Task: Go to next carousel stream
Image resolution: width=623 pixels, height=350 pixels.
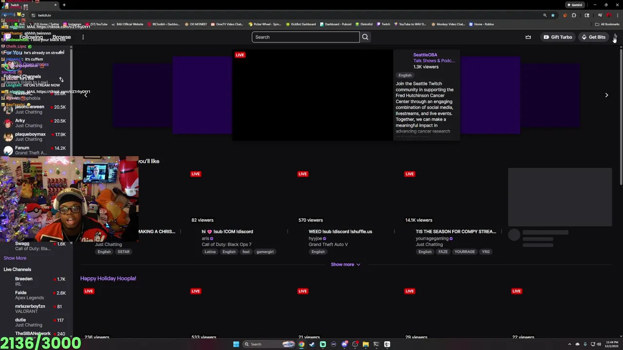Action: pos(606,95)
